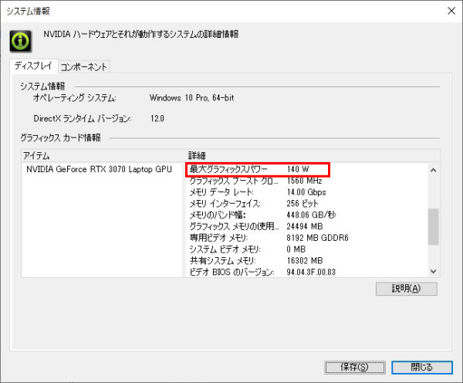
Task: Click the details list scrollbar thumb
Action: click(433, 227)
